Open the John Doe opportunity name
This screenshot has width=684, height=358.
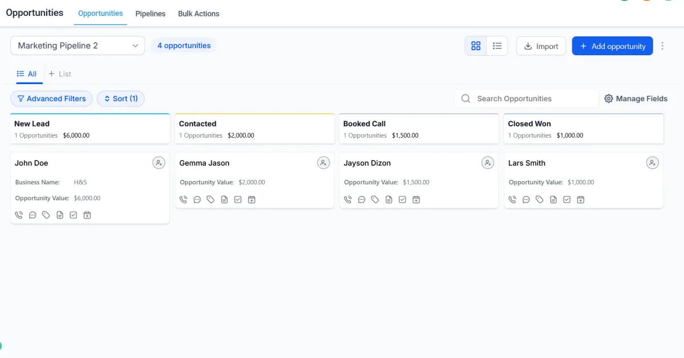tap(31, 163)
